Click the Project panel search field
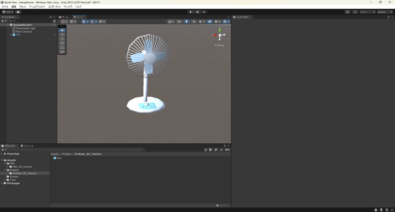The width and height of the screenshot is (395, 212). click(x=173, y=150)
